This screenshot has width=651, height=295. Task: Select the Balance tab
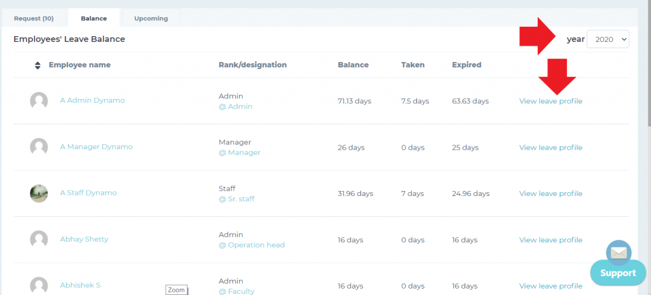click(x=93, y=18)
